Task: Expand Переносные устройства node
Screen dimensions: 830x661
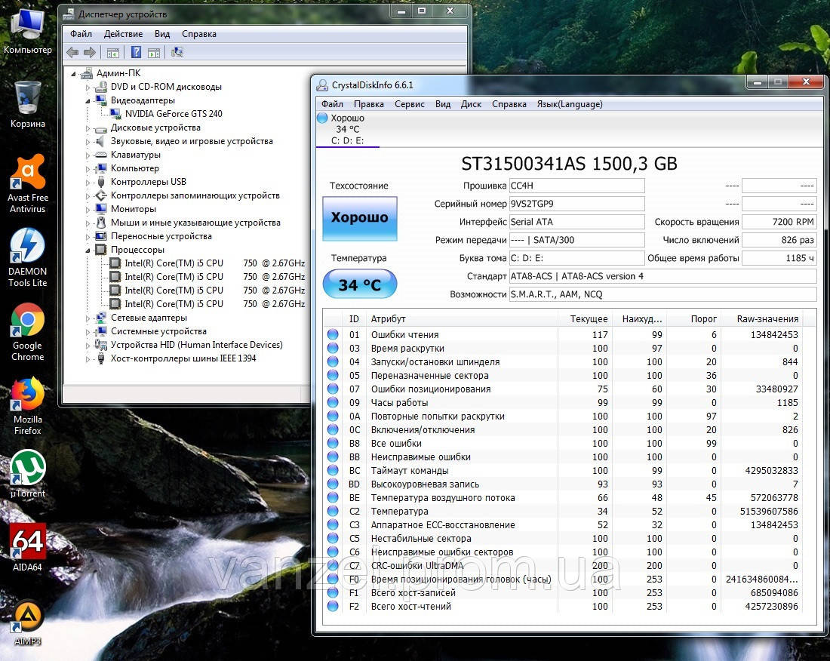Action: (x=88, y=237)
